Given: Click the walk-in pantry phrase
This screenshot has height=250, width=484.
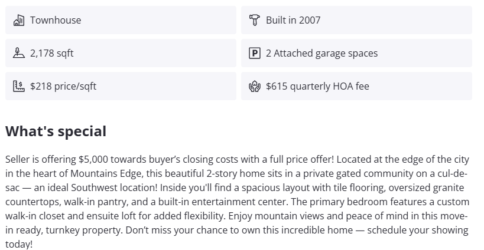Looking at the screenshot, I should [x=94, y=202].
